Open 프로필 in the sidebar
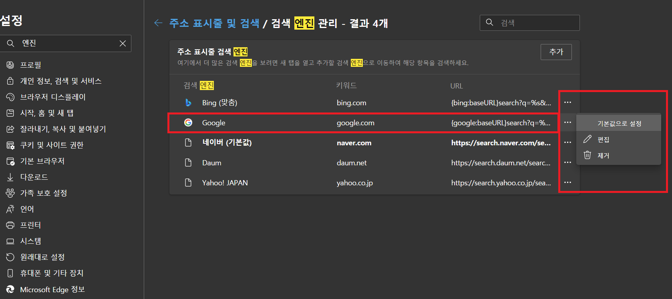The width and height of the screenshot is (672, 299). tap(31, 65)
